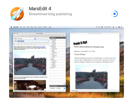
Task: Open the View menu
Action: coord(28,27)
